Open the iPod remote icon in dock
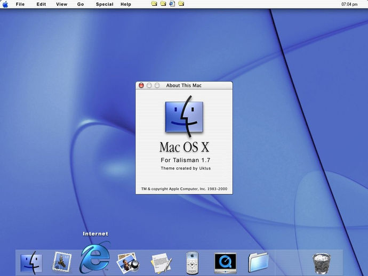The width and height of the screenshot is (368, 276). (x=192, y=263)
